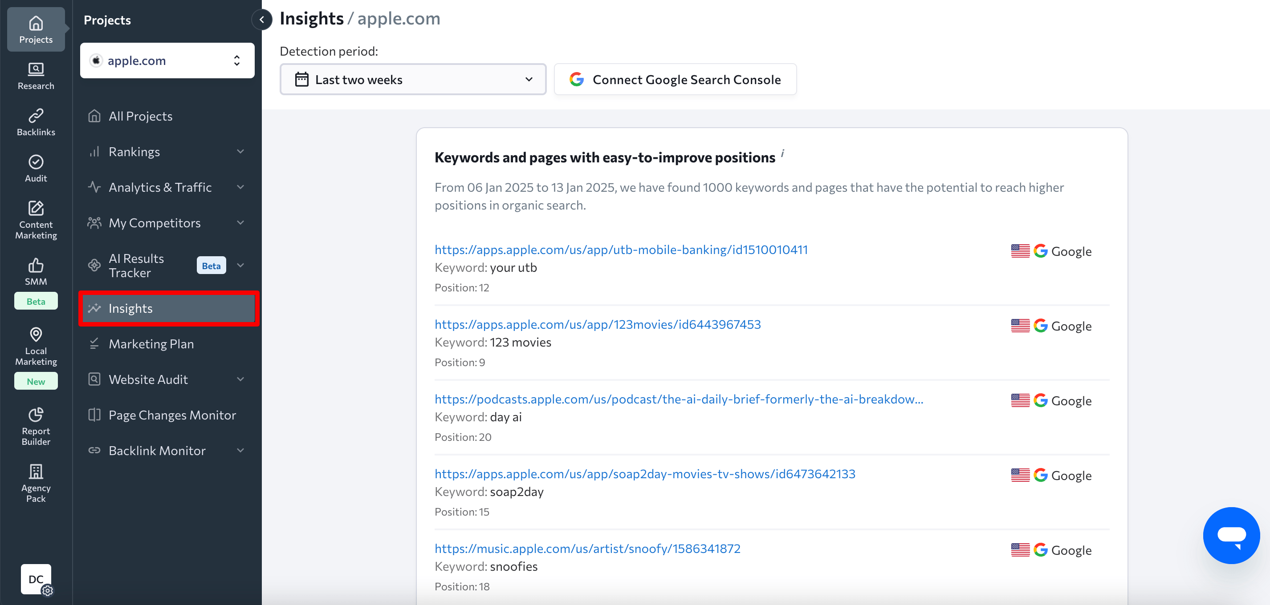Click the Rankings bar-chart icon
This screenshot has height=605, width=1270.
[x=94, y=151]
